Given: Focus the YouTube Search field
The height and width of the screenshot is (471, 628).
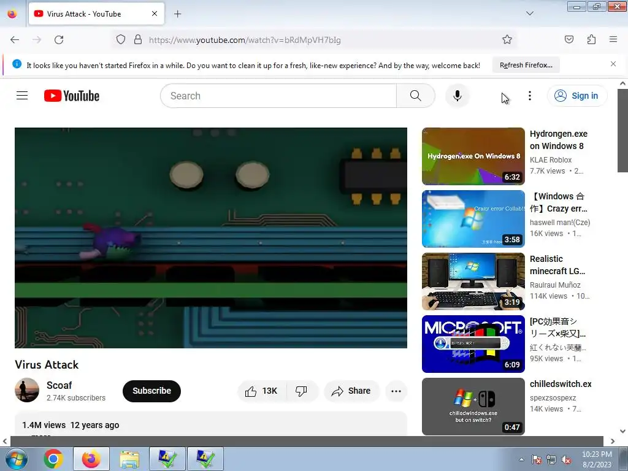Looking at the screenshot, I should point(279,96).
